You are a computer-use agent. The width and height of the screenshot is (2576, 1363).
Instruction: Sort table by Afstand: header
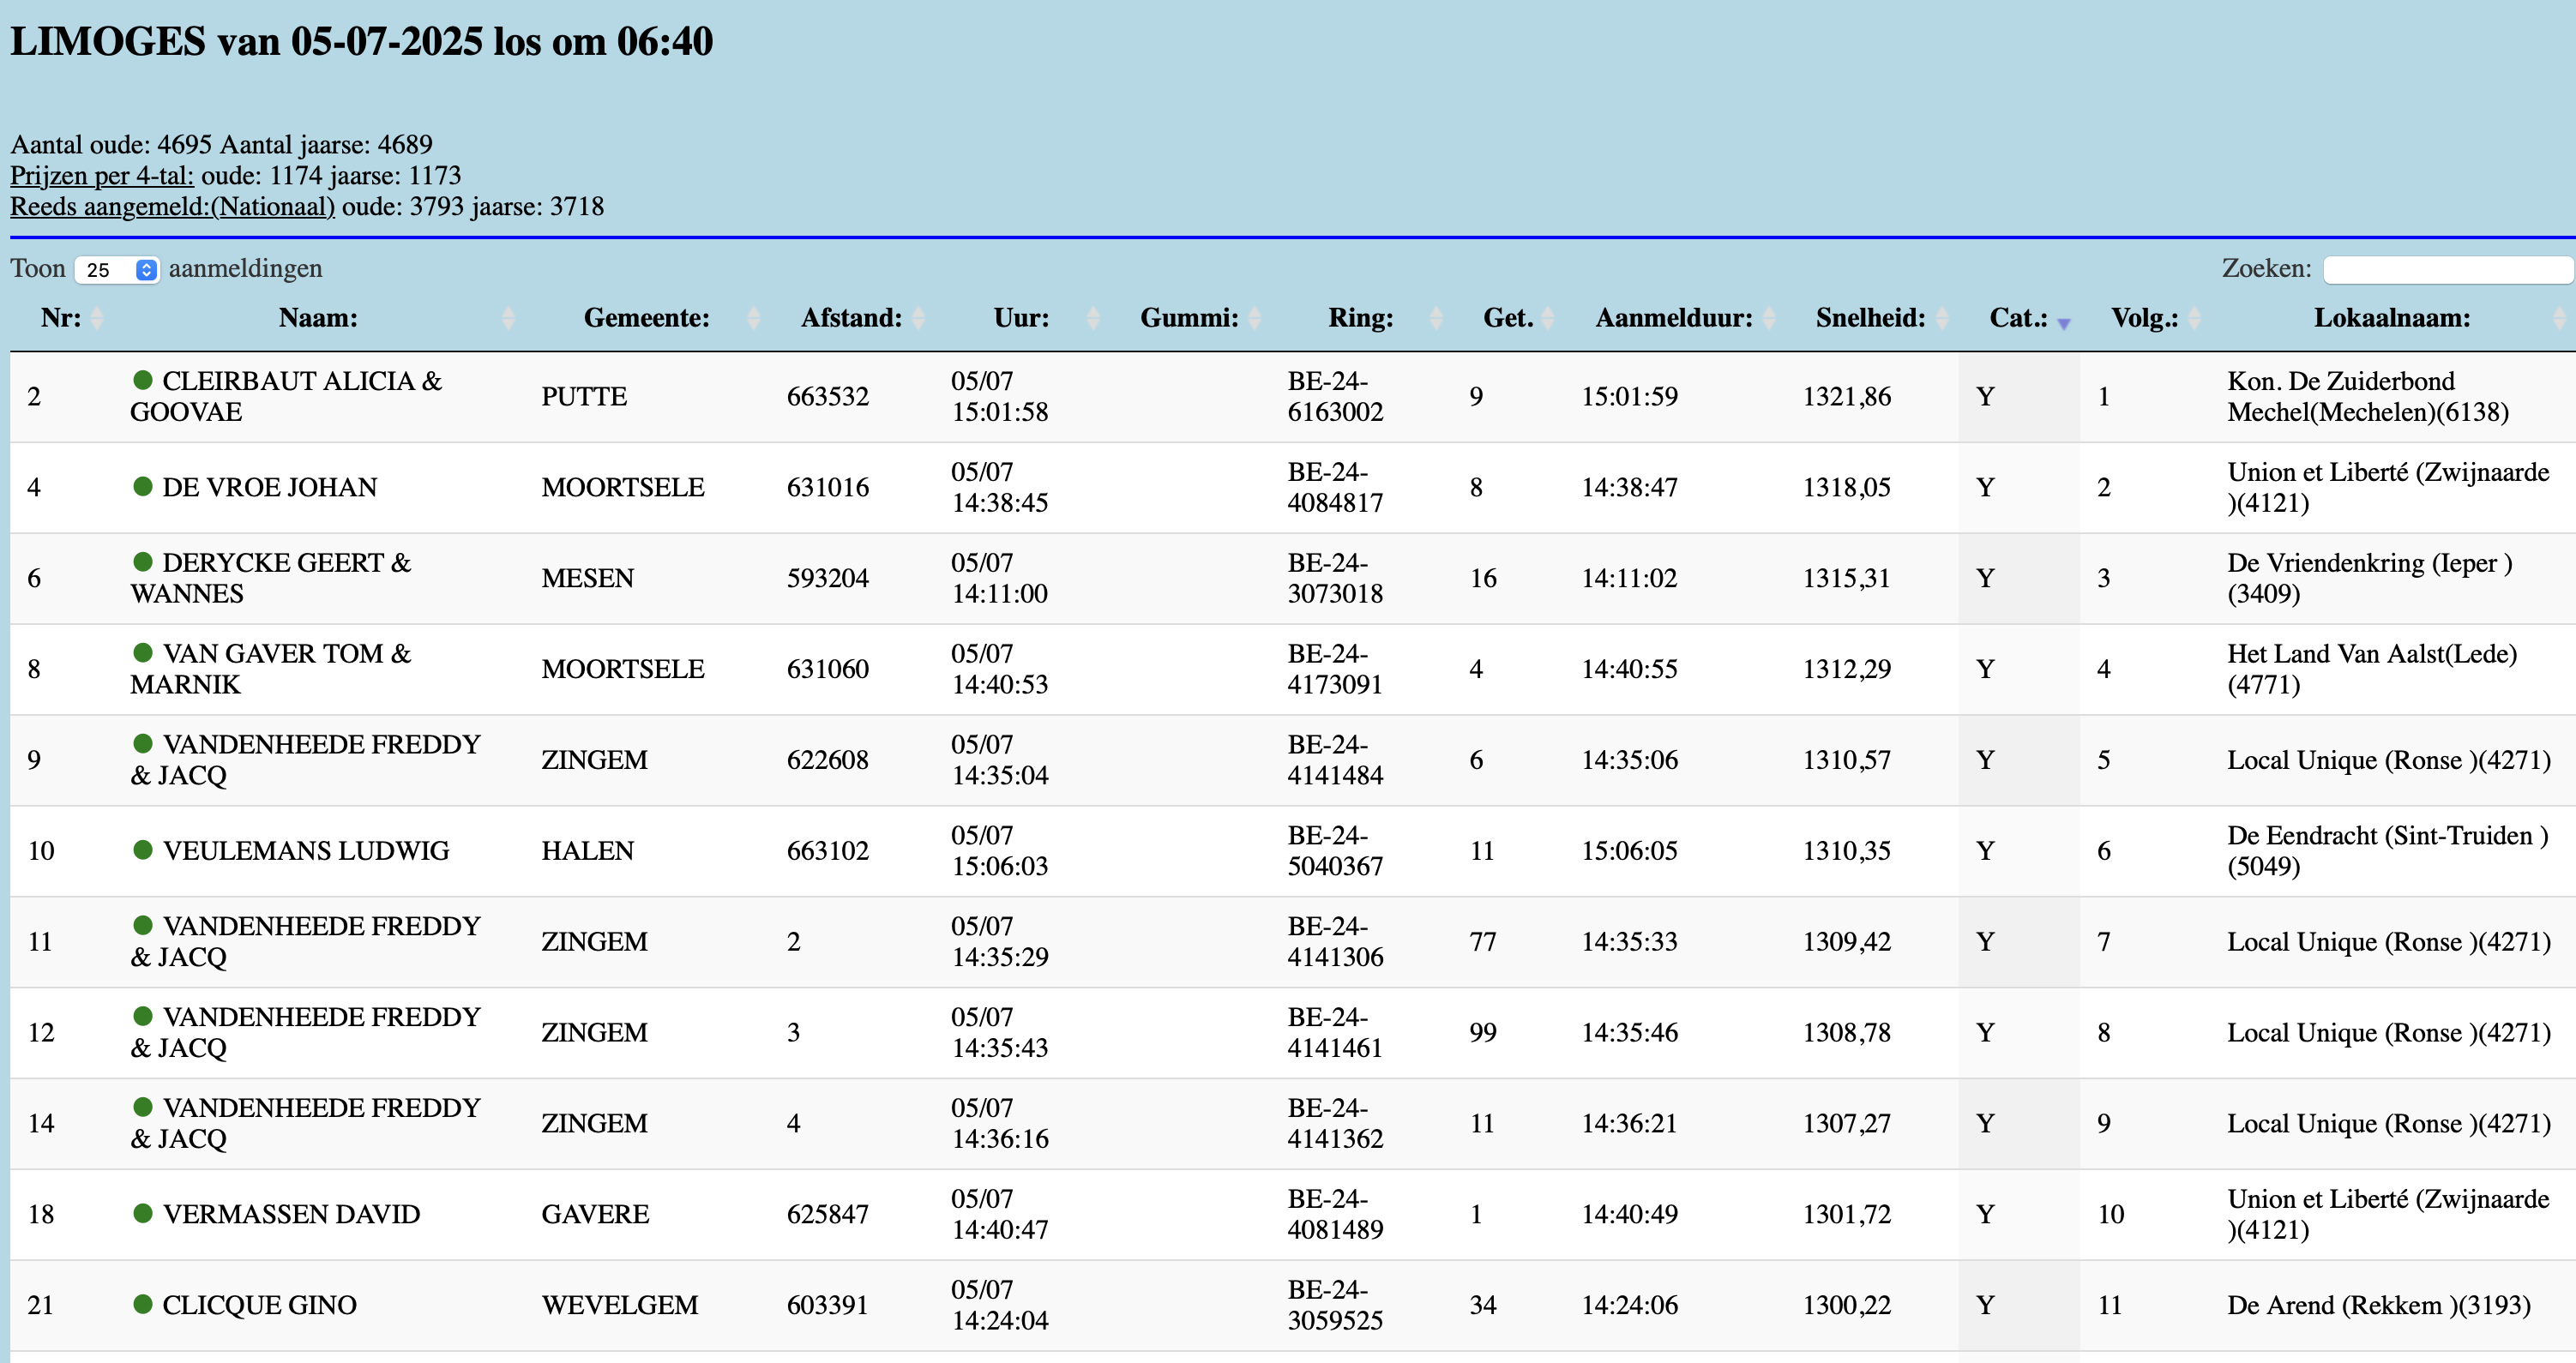851,318
